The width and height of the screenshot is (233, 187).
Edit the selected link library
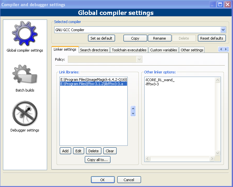pyautogui.click(x=78, y=151)
